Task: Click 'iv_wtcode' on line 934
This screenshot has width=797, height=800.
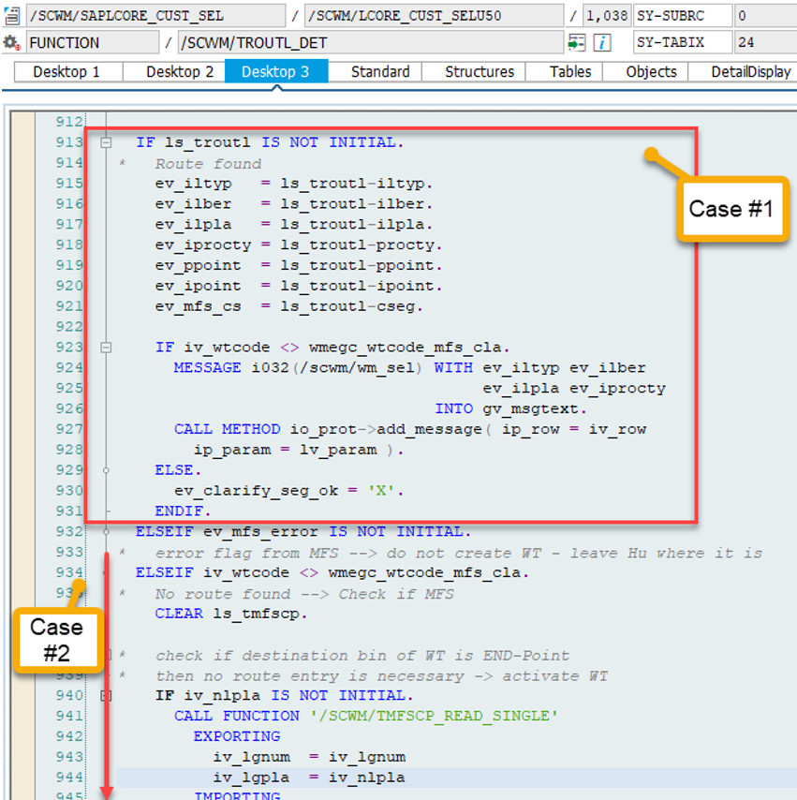Action: [x=246, y=572]
